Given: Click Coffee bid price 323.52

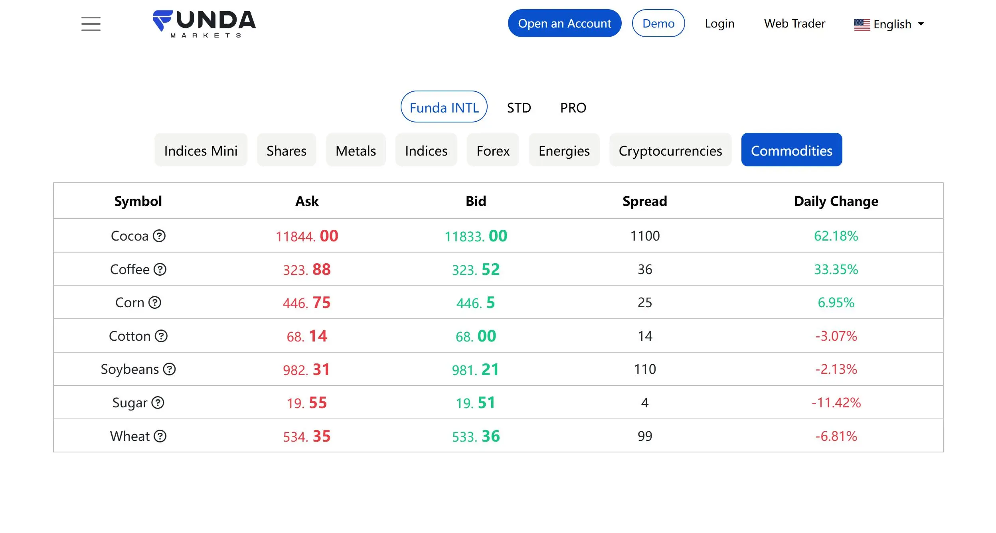Looking at the screenshot, I should point(476,270).
